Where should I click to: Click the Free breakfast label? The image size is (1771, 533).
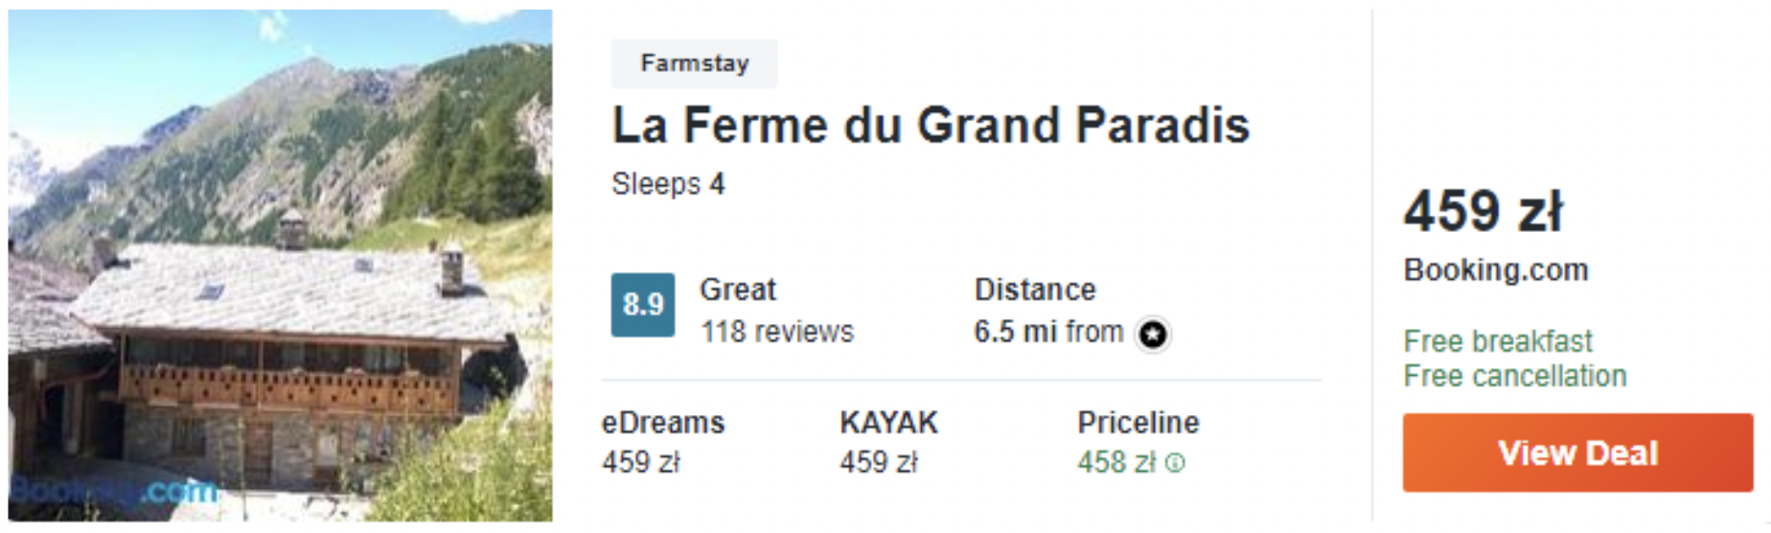1498,341
